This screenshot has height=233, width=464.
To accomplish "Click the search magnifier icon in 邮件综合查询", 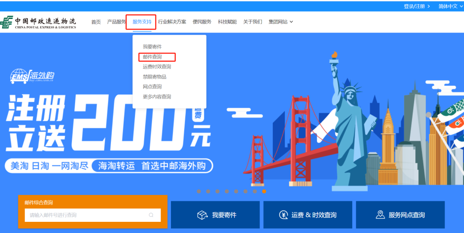I will coord(151,215).
